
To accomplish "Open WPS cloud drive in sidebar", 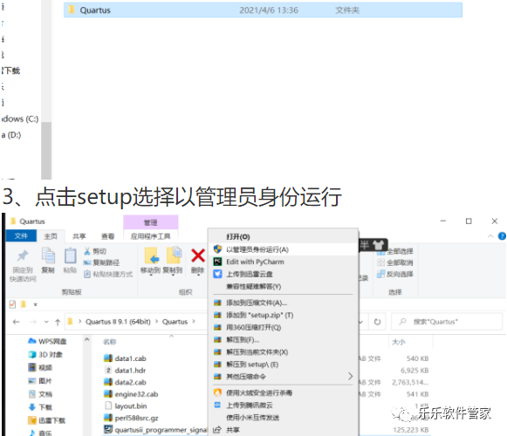I will (x=47, y=341).
